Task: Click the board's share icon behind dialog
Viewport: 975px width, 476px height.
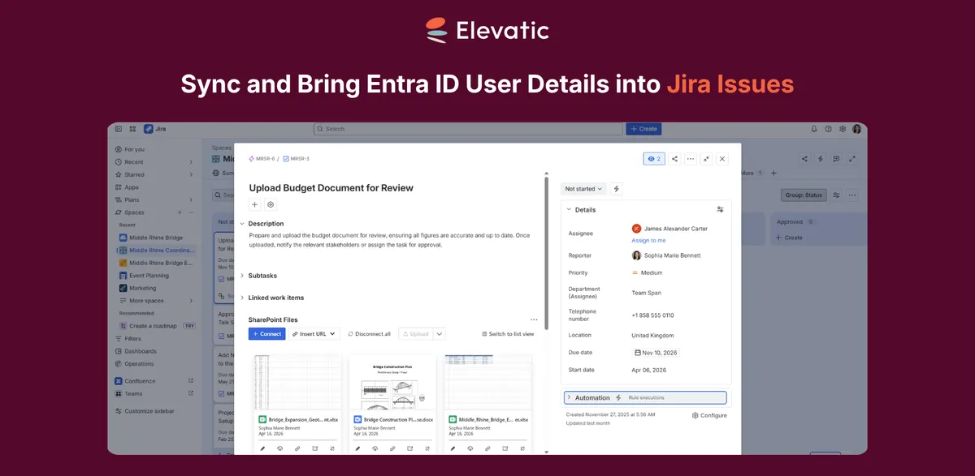Action: (x=804, y=159)
